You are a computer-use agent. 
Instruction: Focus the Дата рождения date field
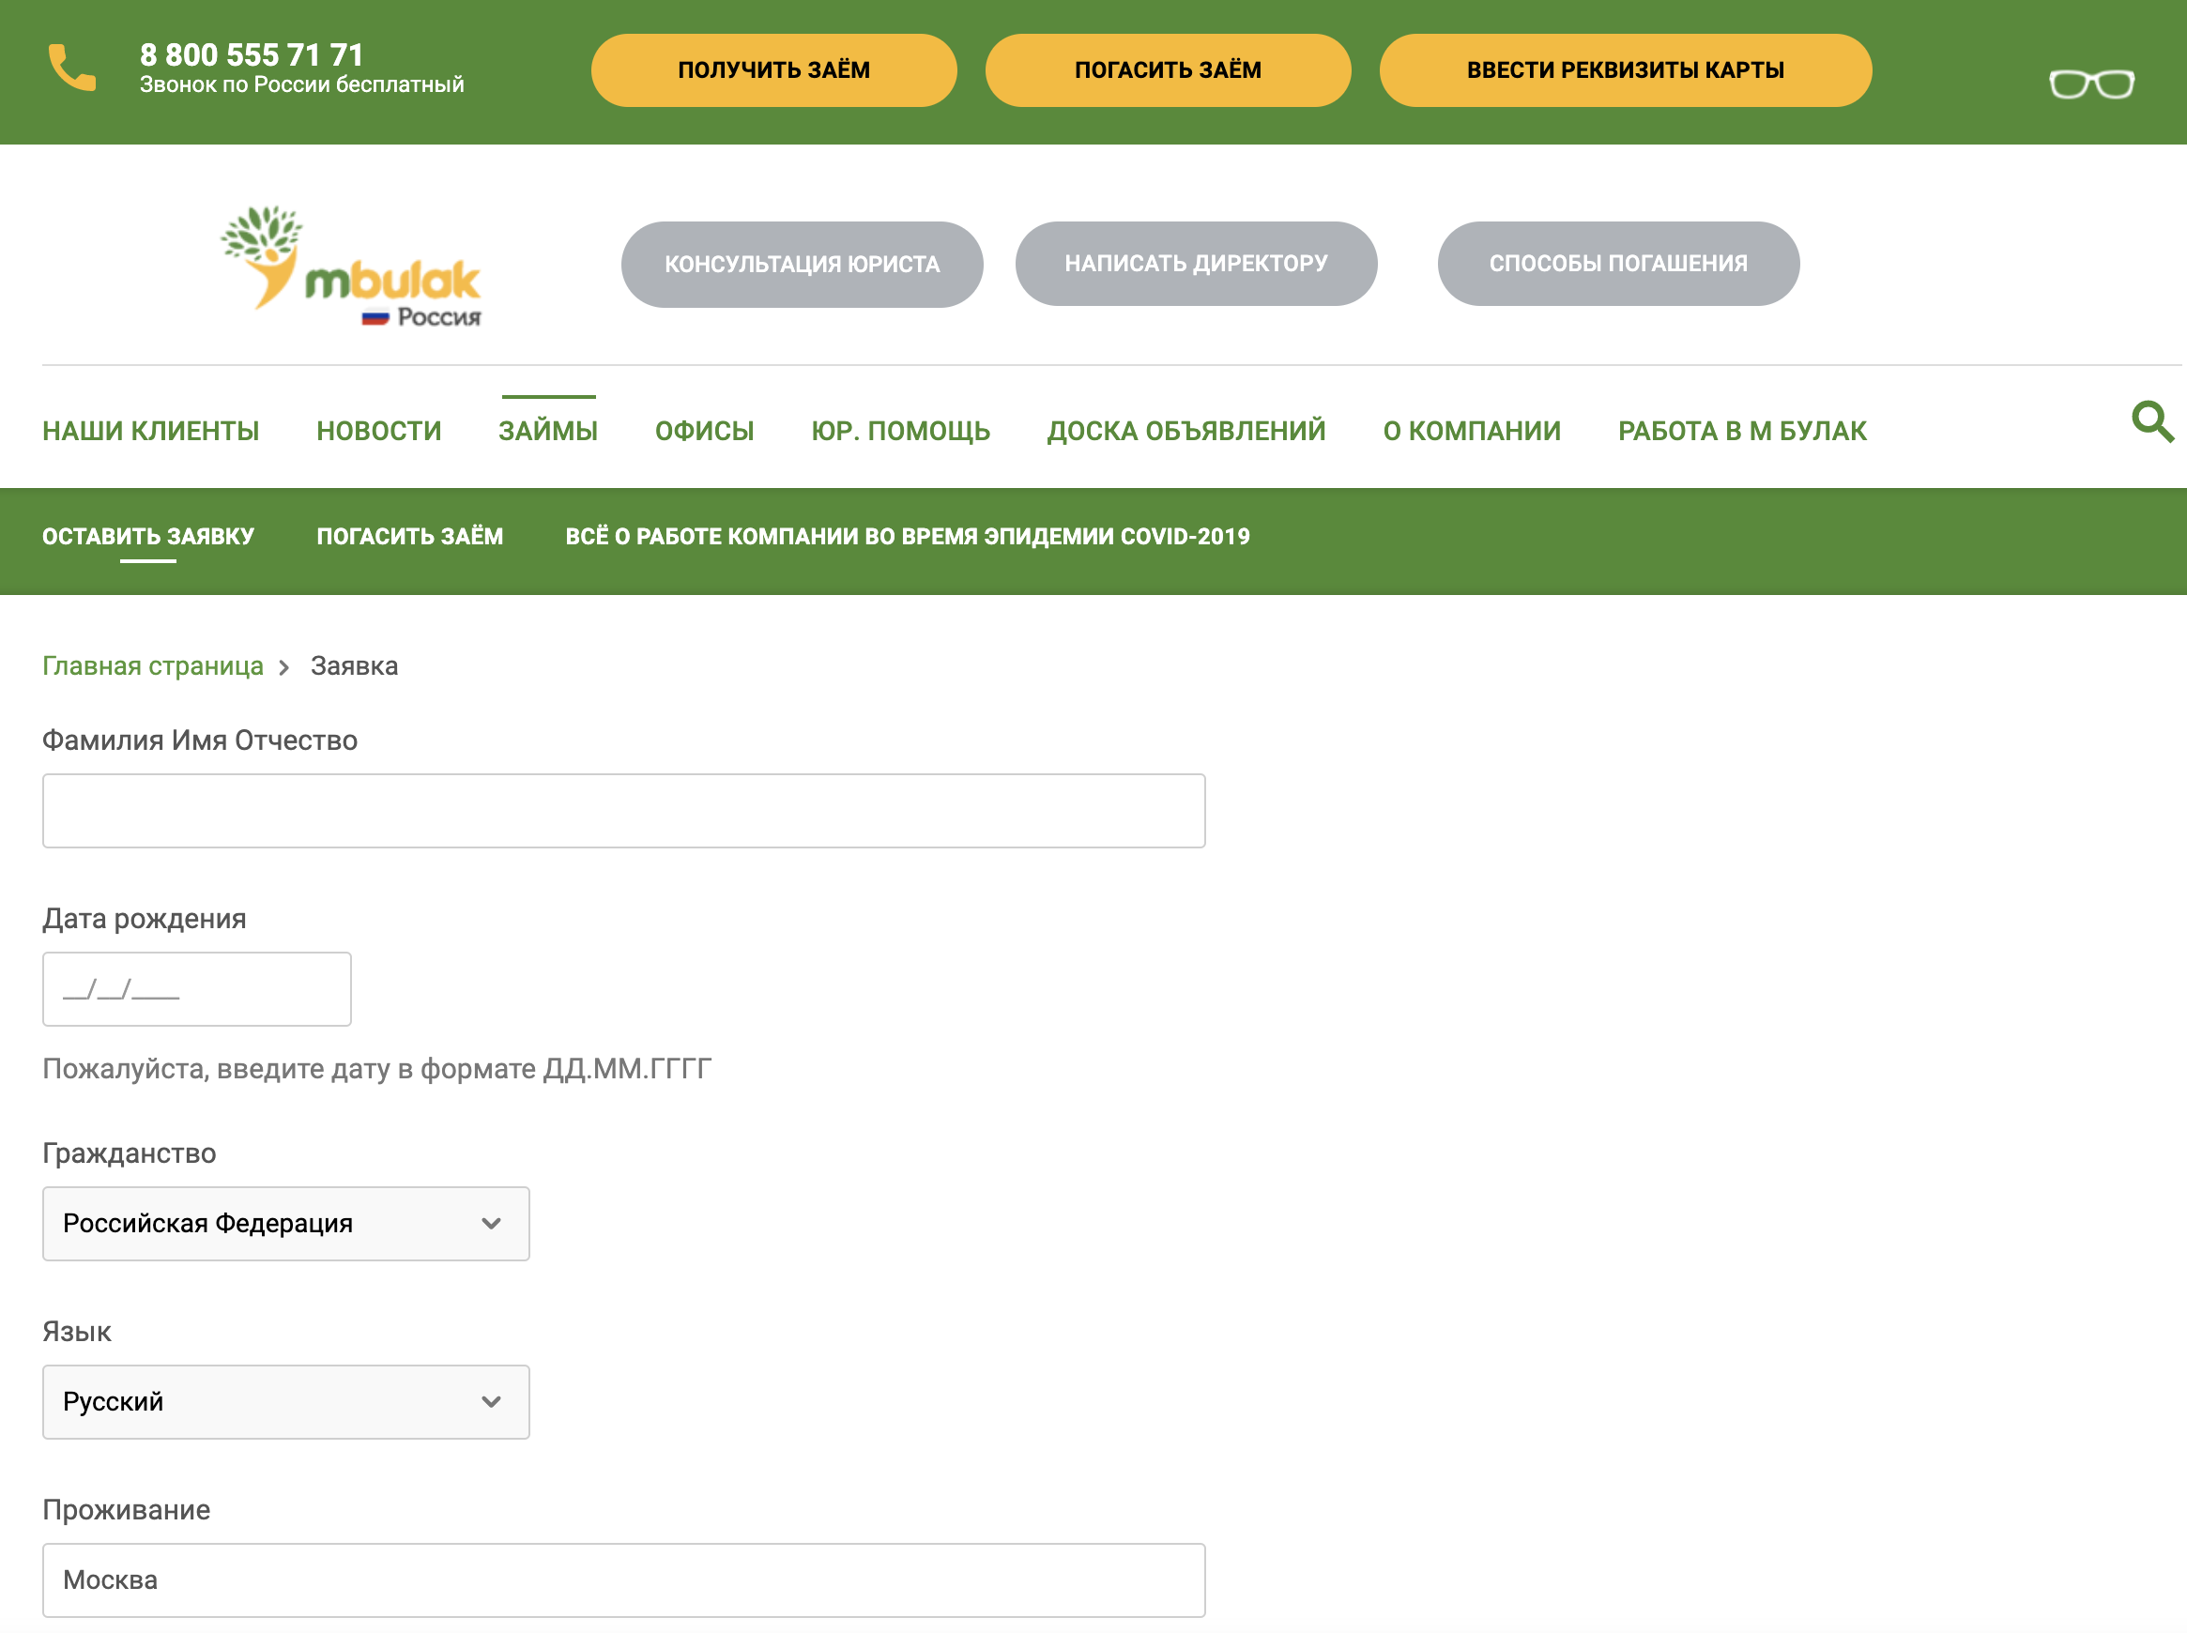point(197,988)
